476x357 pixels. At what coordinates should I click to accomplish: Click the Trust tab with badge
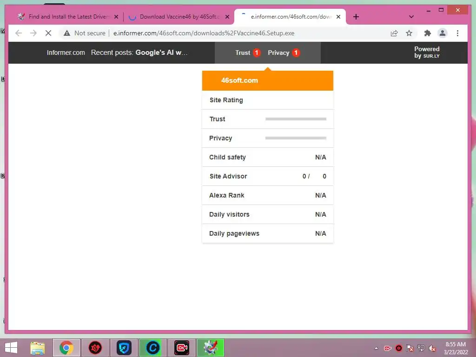click(x=248, y=53)
